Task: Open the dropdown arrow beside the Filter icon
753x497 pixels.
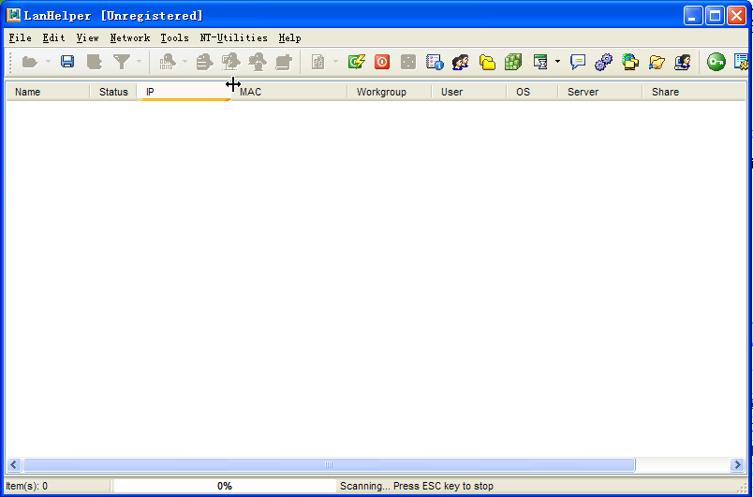Action: 140,62
